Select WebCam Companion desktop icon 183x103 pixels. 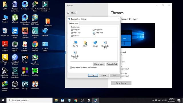pos(15,6)
